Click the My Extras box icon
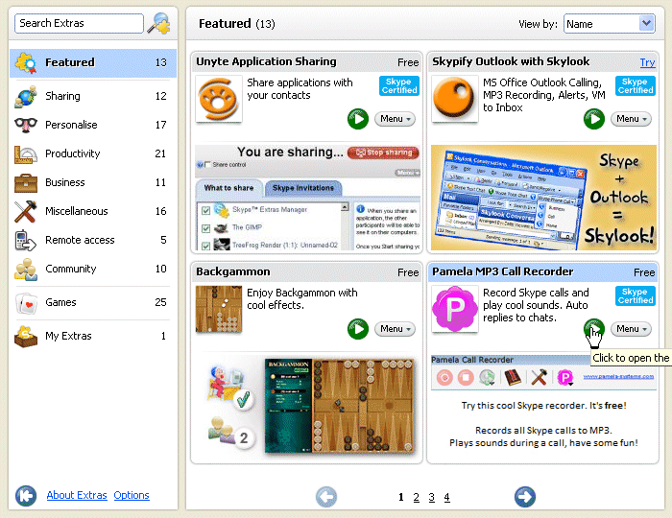The image size is (672, 518). [26, 336]
